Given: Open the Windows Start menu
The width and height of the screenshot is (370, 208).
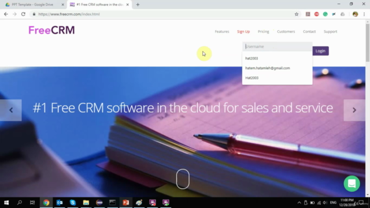Looking at the screenshot, I should click(6, 203).
